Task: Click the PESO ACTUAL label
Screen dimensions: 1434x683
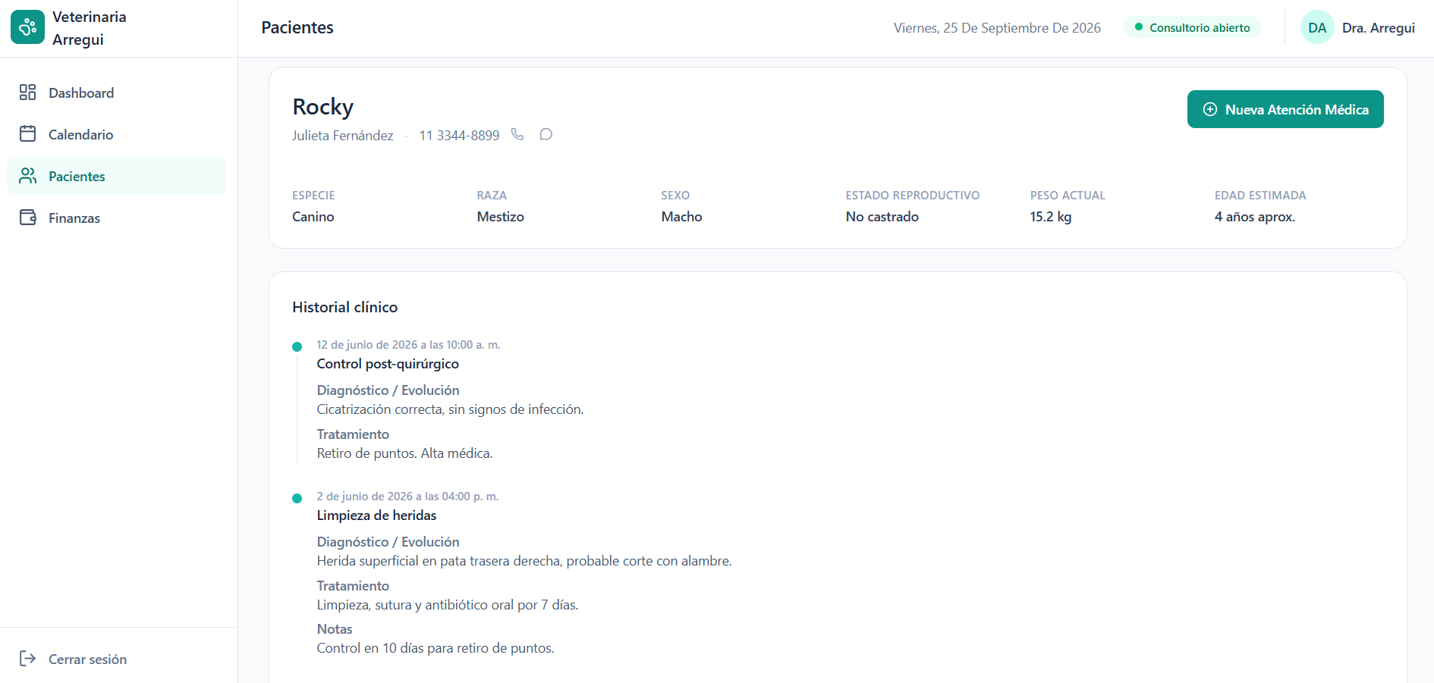Action: [1068, 196]
